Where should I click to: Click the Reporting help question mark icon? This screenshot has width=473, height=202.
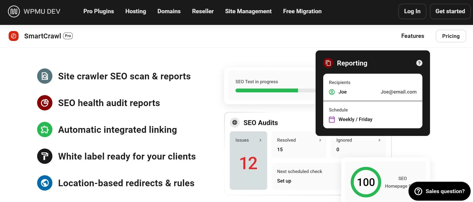419,63
